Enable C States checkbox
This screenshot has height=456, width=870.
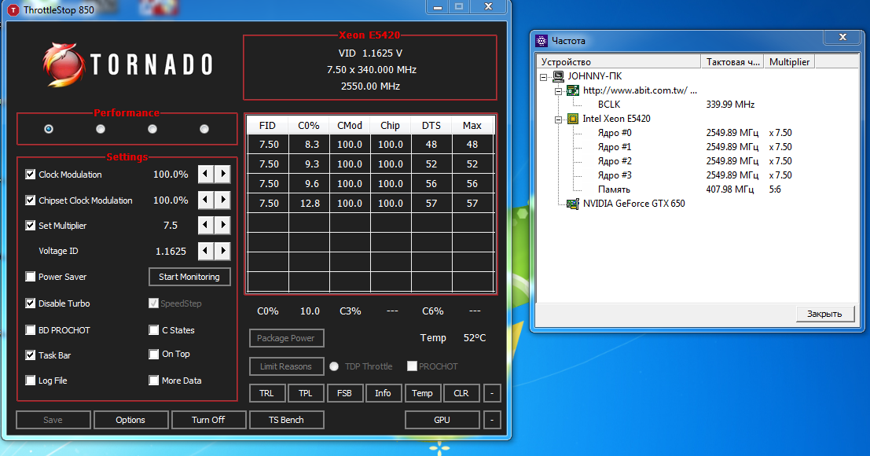[x=154, y=330]
